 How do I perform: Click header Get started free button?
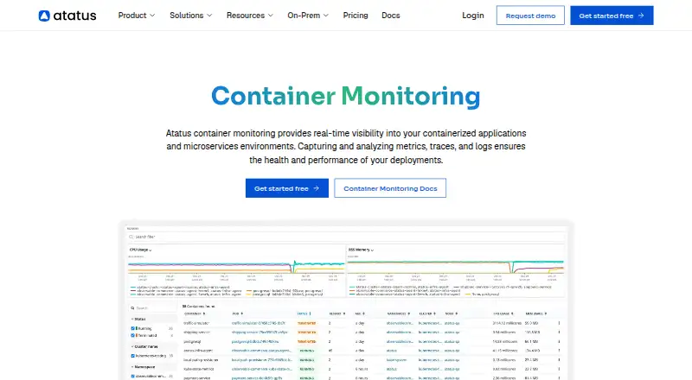(612, 16)
